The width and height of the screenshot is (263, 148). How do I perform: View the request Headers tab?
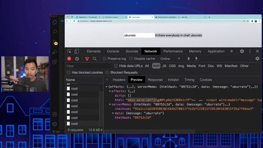[119, 80]
